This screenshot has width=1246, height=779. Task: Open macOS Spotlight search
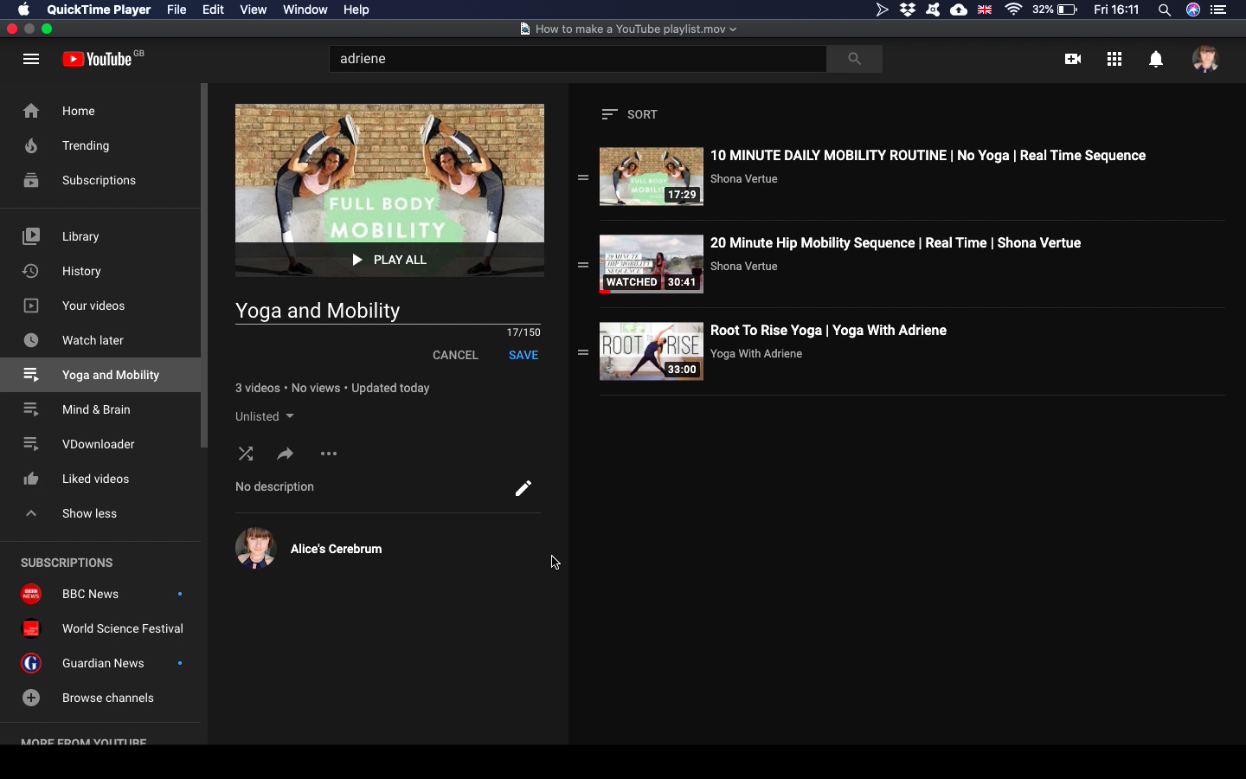[1165, 10]
